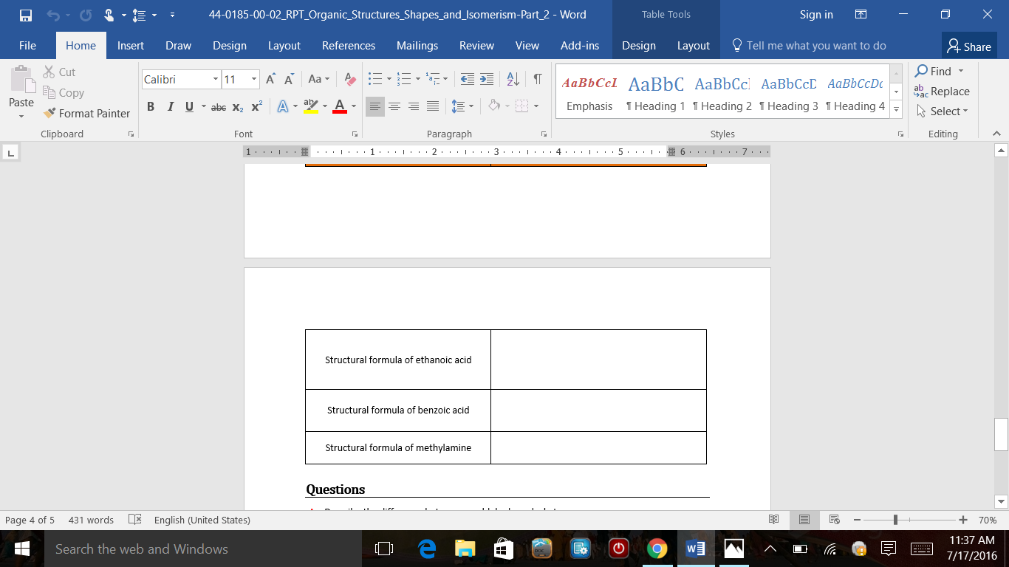Open the Paragraph dialog launcher
The height and width of the screenshot is (567, 1009).
tap(544, 134)
